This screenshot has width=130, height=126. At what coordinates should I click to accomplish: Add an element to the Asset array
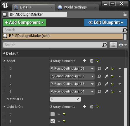tap(84, 61)
